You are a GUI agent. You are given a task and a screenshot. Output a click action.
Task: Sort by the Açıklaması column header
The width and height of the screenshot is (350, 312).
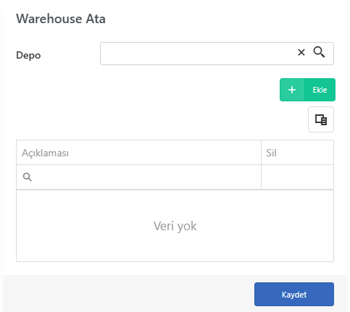pyautogui.click(x=138, y=153)
